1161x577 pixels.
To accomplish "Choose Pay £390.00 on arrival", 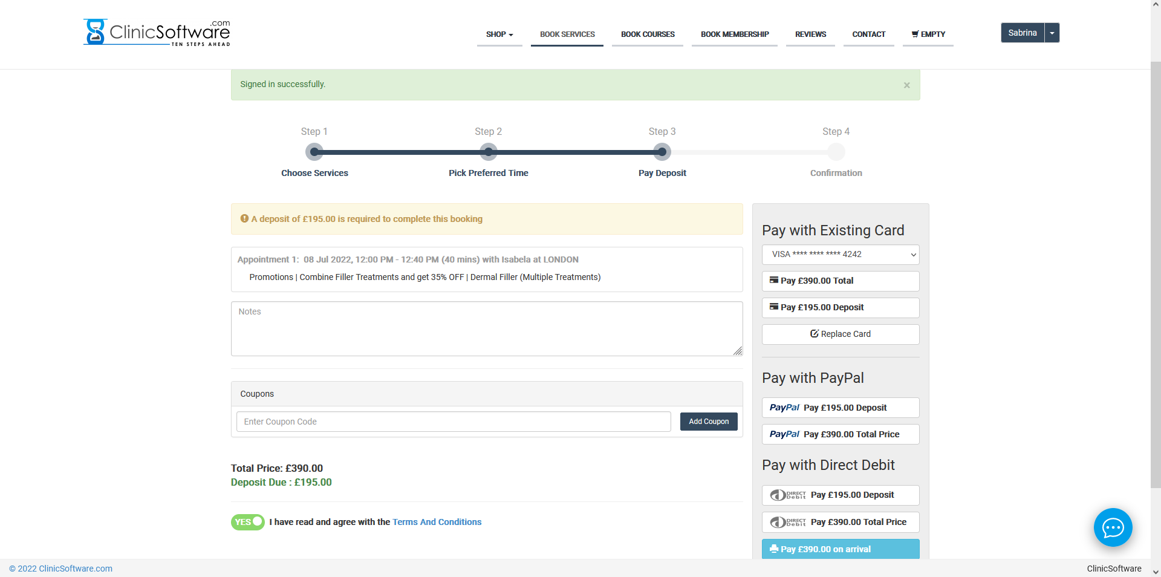I will click(840, 549).
